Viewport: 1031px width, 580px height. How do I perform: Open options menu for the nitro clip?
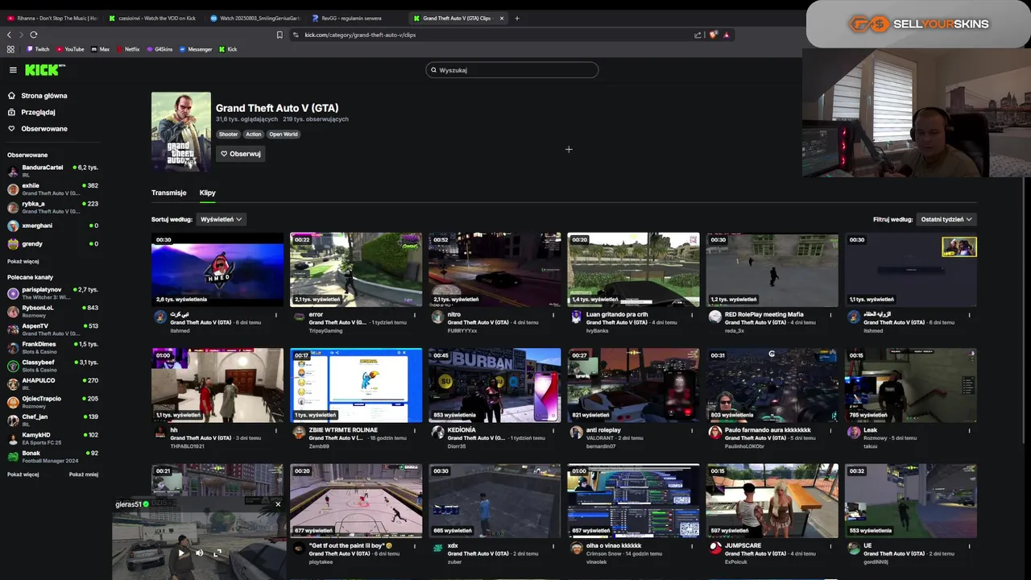(553, 315)
